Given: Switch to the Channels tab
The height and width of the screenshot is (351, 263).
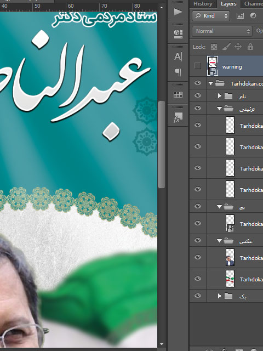Looking at the screenshot, I should 253,4.
